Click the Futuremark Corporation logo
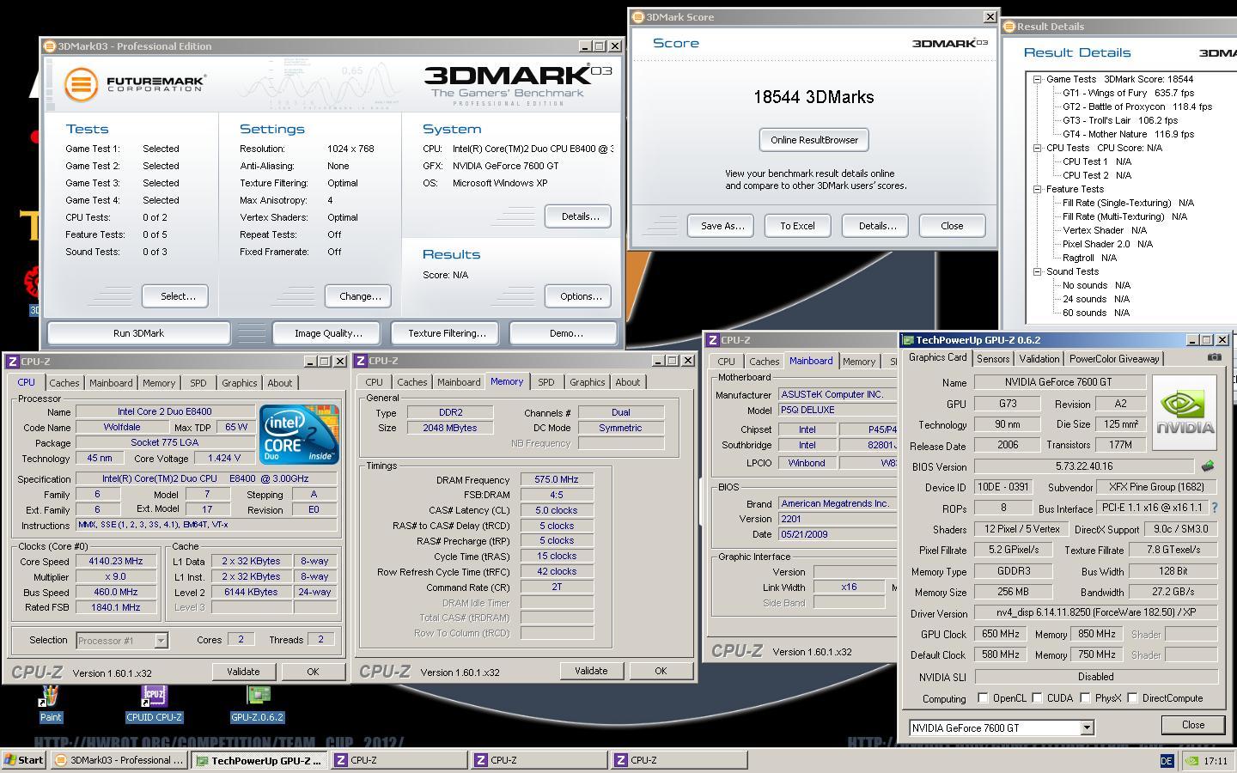 point(135,84)
